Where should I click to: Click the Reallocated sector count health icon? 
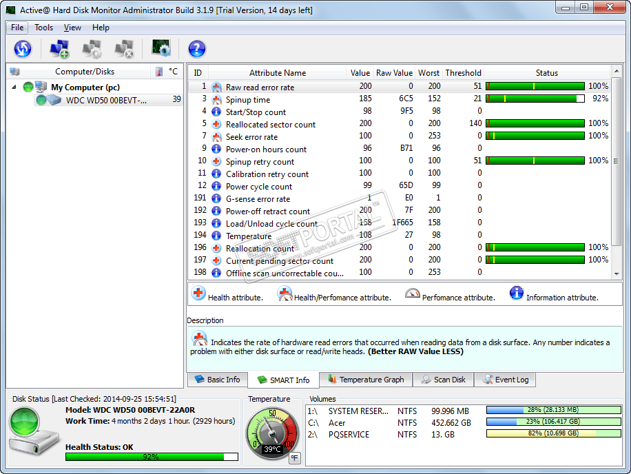[x=216, y=124]
